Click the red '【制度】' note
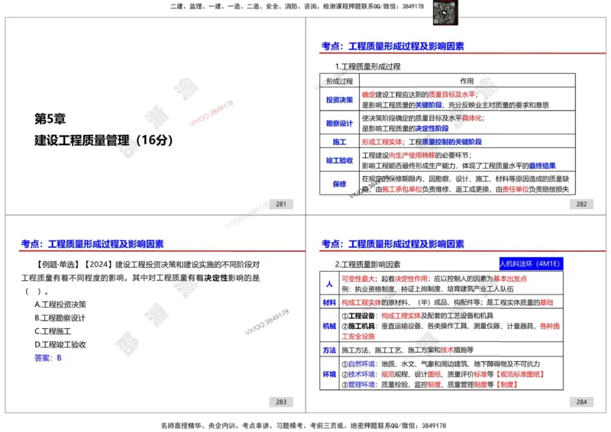The height and width of the screenshot is (432, 611). (506, 385)
